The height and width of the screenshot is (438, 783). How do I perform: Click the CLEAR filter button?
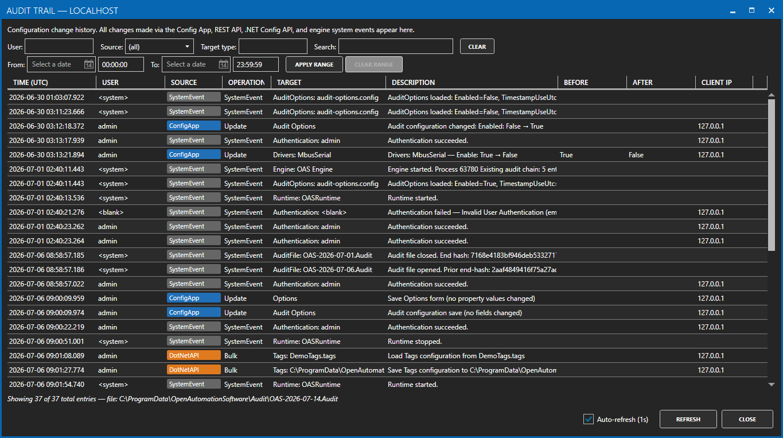point(477,46)
